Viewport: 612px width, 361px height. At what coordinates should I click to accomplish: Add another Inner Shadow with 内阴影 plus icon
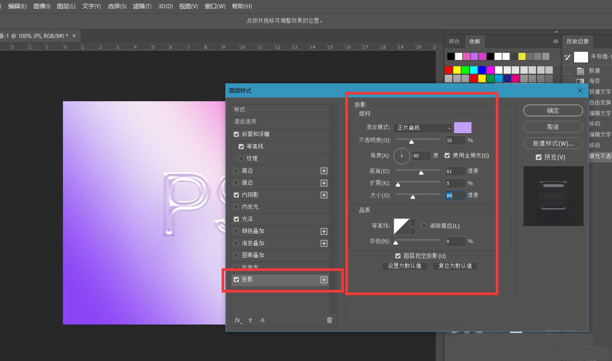(324, 195)
